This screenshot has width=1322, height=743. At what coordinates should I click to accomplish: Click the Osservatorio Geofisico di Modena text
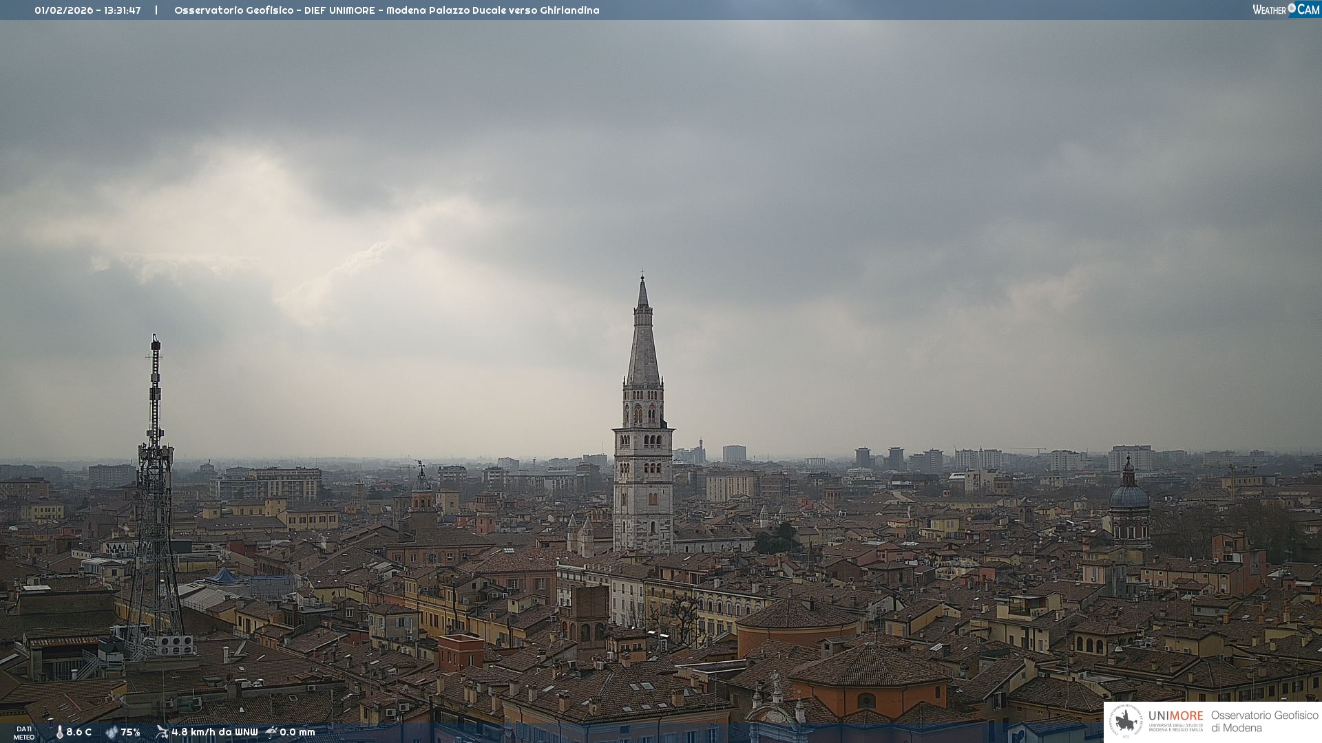pyautogui.click(x=1264, y=722)
